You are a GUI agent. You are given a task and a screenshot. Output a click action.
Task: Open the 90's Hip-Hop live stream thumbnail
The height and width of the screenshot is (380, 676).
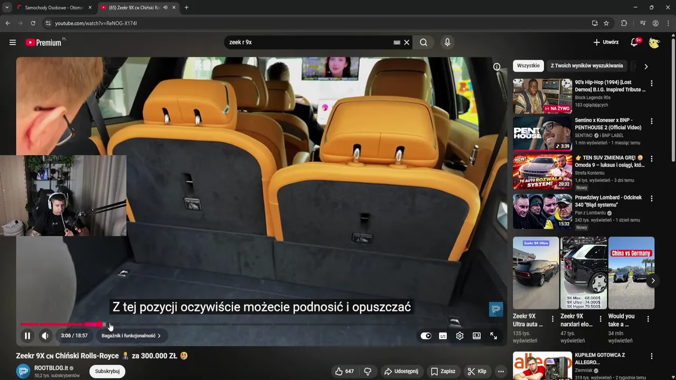[542, 96]
